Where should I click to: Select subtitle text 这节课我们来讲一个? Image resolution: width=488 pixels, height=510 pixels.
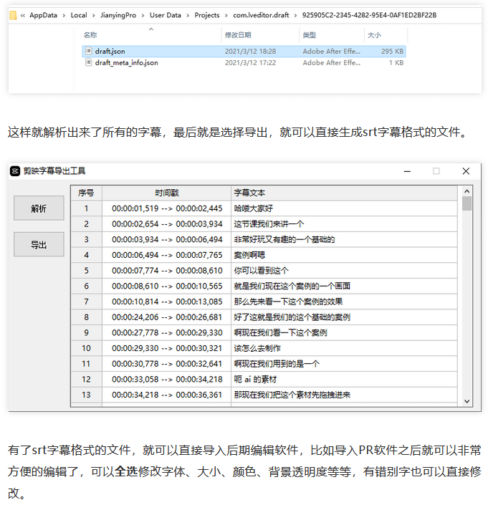269,224
